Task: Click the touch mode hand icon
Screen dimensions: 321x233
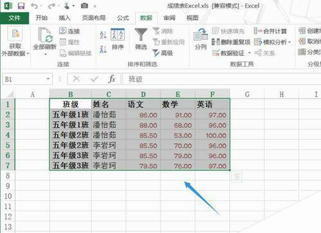Action: 67,6
